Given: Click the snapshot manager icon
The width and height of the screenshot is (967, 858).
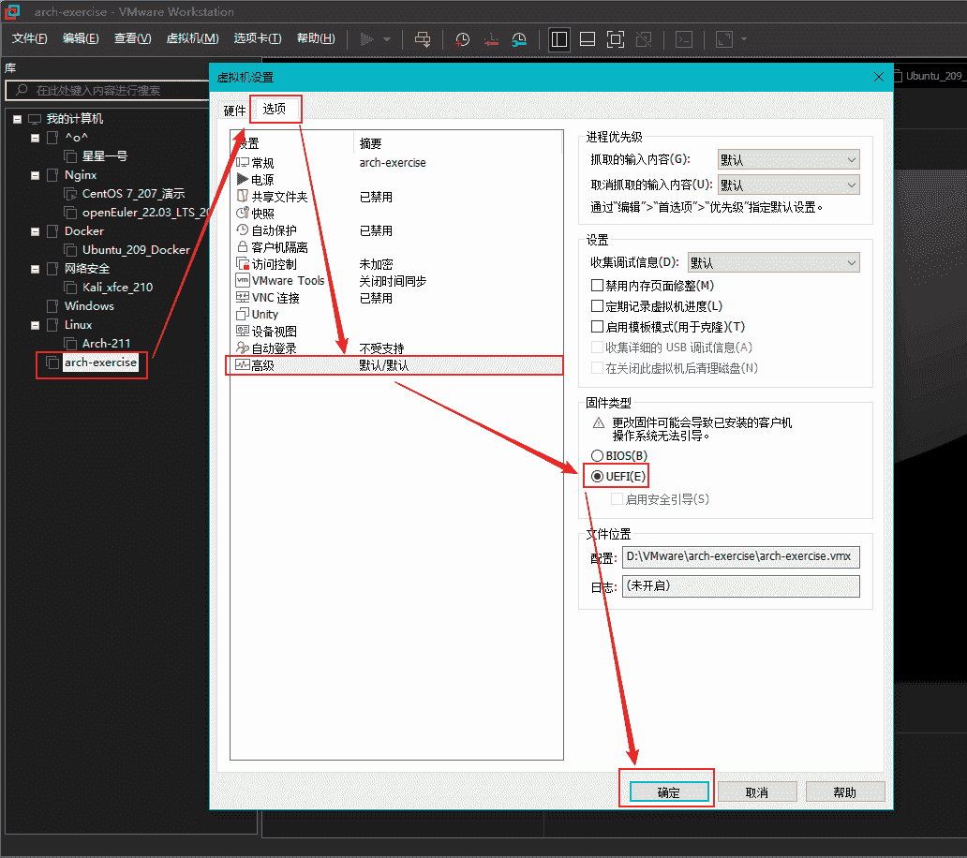Looking at the screenshot, I should tap(519, 39).
